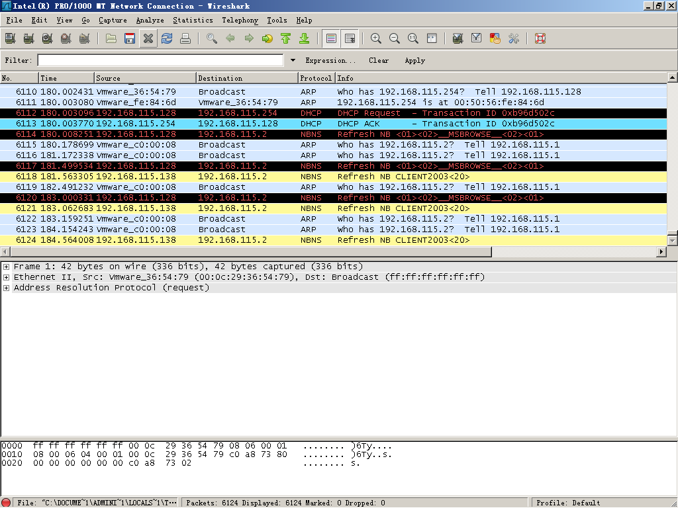Zoom in toolbar icon
Image resolution: width=678 pixels, height=508 pixels.
(x=376, y=38)
